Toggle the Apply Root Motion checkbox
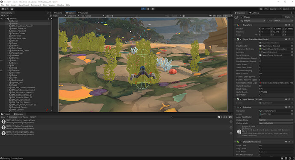 coord(260,117)
